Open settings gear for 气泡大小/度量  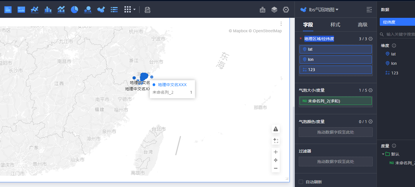(370, 90)
